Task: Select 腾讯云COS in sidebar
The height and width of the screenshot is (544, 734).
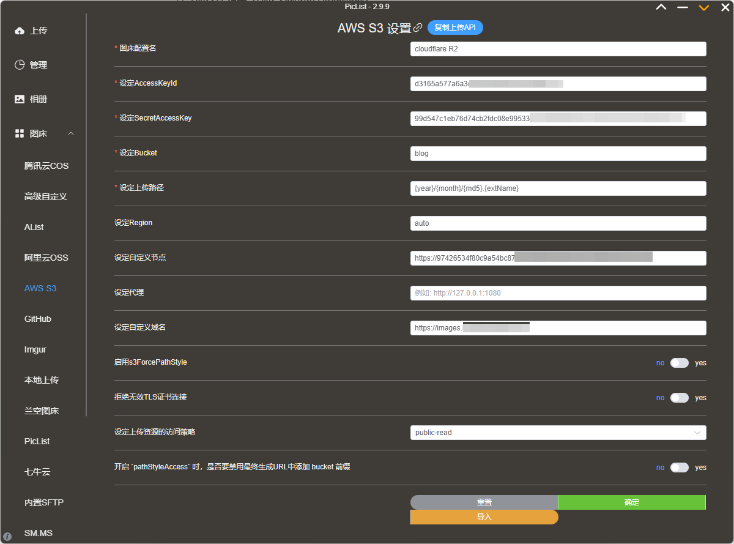Action: [46, 166]
